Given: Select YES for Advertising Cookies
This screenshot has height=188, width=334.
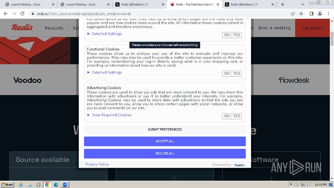Looking at the screenshot, I should pos(237,116).
